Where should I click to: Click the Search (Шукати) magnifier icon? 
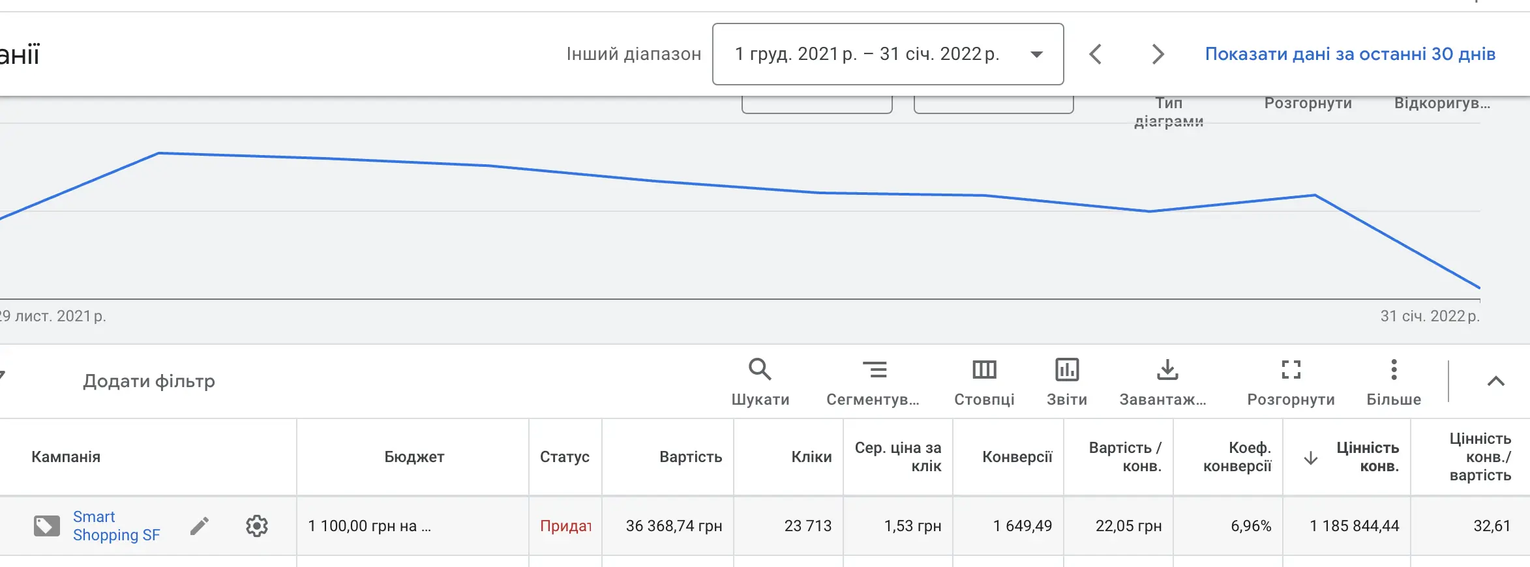point(760,370)
